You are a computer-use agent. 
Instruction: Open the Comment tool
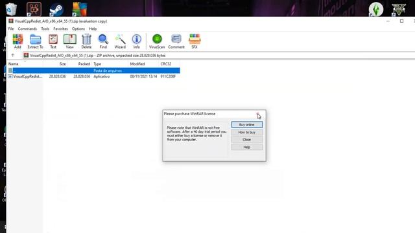tap(176, 41)
